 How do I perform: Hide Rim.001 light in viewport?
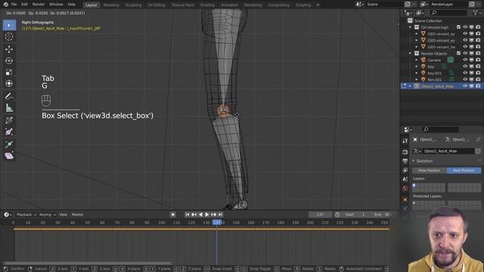point(465,79)
